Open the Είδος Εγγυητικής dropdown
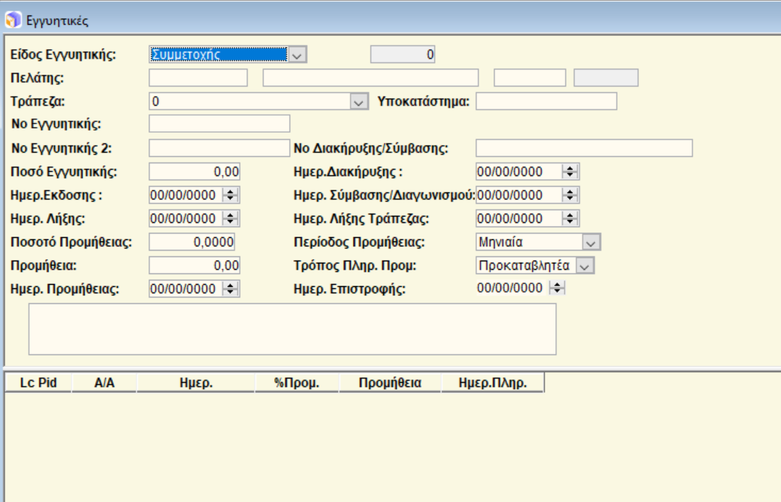Screen dimensions: 781x502 coord(297,55)
